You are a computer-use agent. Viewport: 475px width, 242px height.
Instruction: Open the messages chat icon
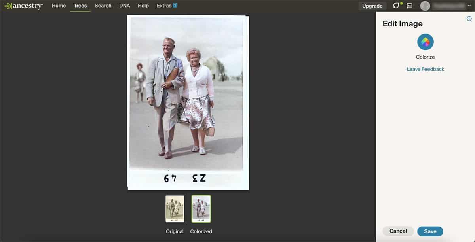(x=409, y=6)
